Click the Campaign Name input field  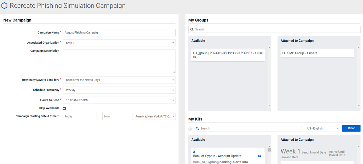119,33
